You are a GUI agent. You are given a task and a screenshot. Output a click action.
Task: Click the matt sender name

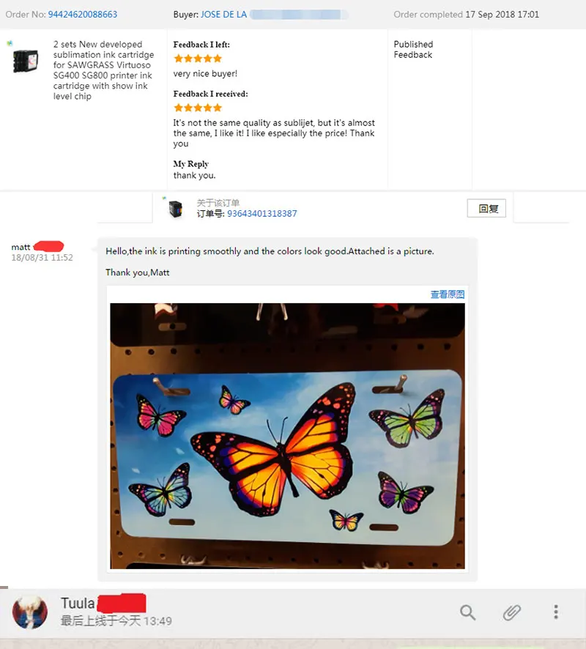21,247
